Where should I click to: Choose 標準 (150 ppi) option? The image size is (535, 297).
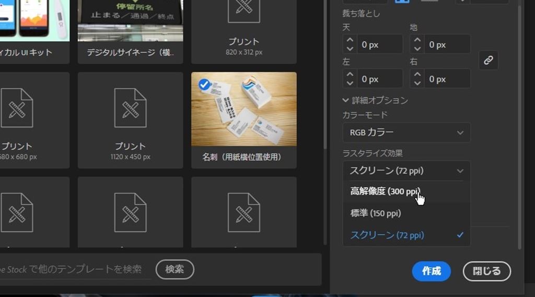pyautogui.click(x=376, y=213)
